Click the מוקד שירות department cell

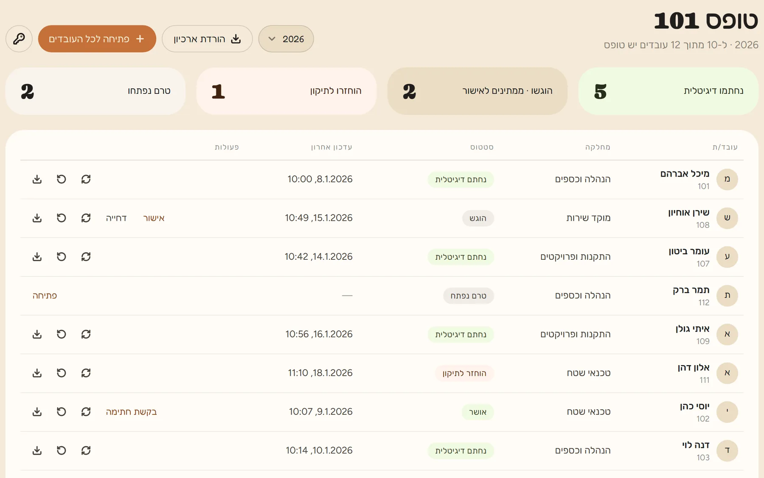(588, 218)
